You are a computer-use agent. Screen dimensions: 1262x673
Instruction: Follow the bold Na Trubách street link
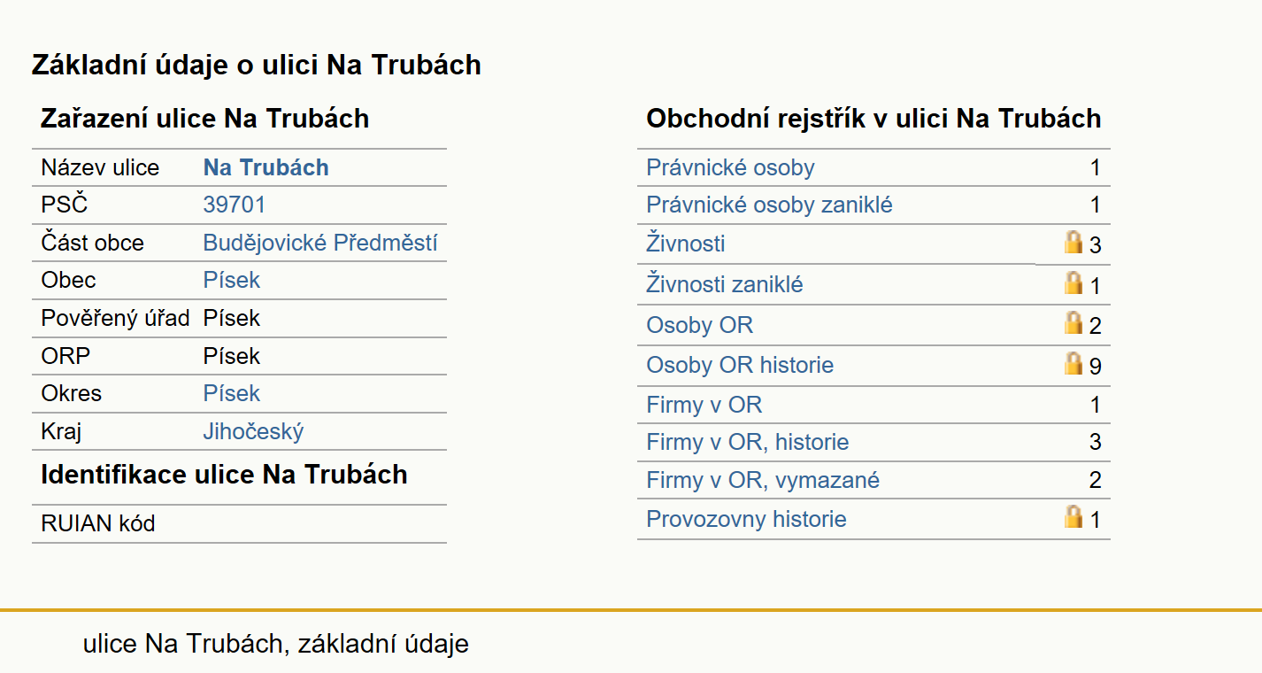[265, 167]
